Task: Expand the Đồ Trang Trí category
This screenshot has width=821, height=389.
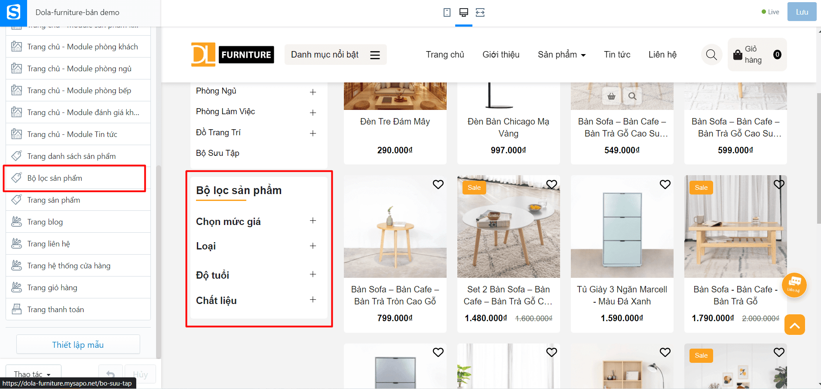Action: 313,133
